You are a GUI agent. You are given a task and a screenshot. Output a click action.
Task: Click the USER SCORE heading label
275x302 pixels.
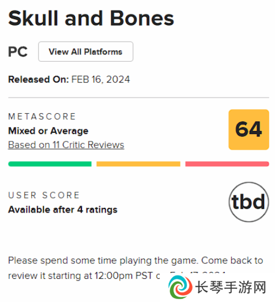pyautogui.click(x=44, y=195)
